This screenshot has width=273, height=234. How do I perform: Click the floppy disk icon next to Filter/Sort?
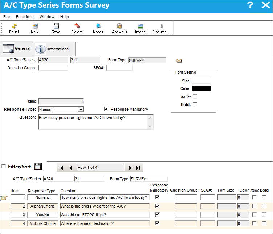point(38,166)
